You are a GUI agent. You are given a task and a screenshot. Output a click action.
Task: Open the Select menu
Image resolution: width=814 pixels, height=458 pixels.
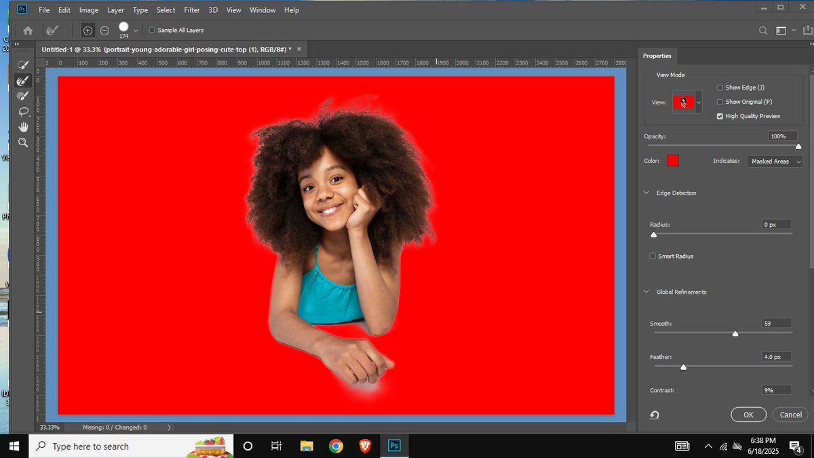[x=166, y=10]
